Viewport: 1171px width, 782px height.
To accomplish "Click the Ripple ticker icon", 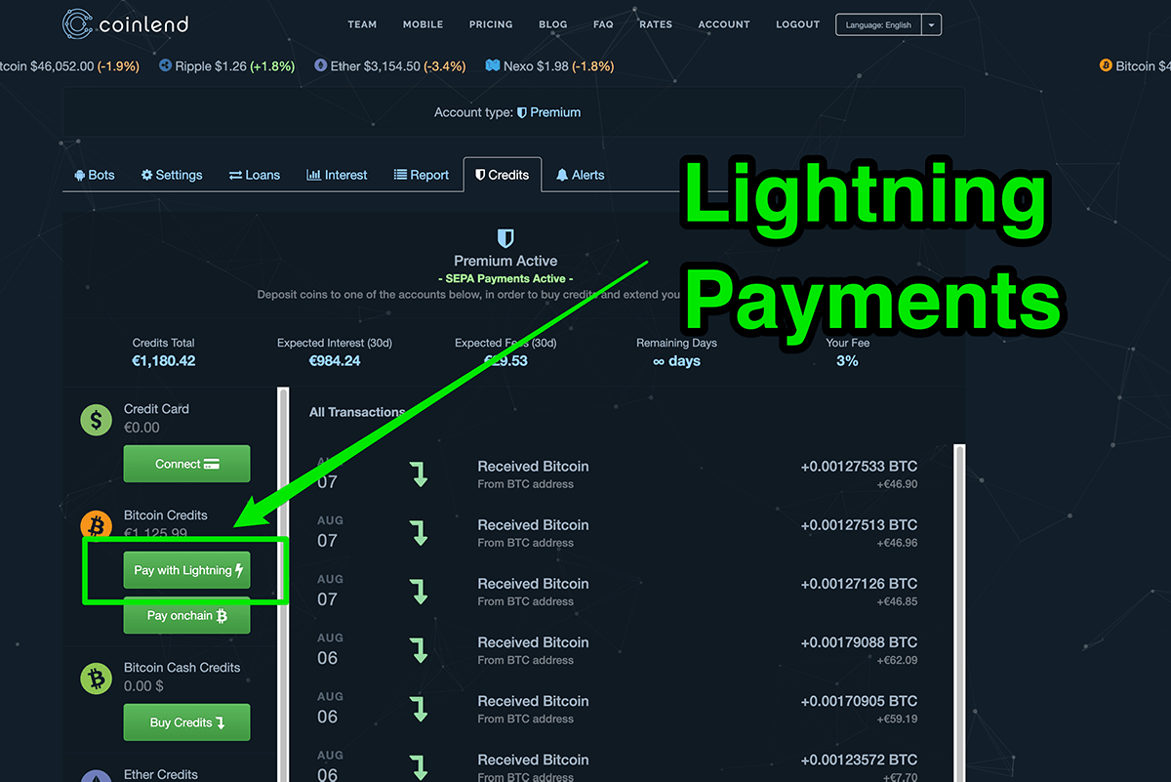I will (x=166, y=66).
